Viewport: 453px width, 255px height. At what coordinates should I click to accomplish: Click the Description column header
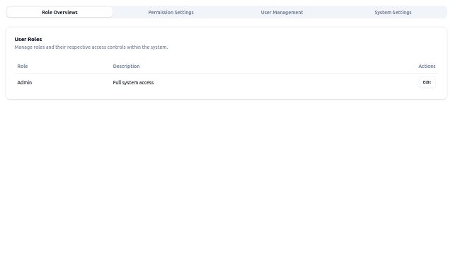pyautogui.click(x=126, y=66)
